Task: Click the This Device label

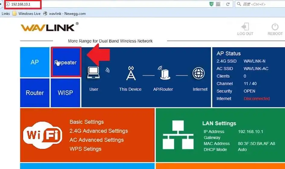Action: pos(130,89)
